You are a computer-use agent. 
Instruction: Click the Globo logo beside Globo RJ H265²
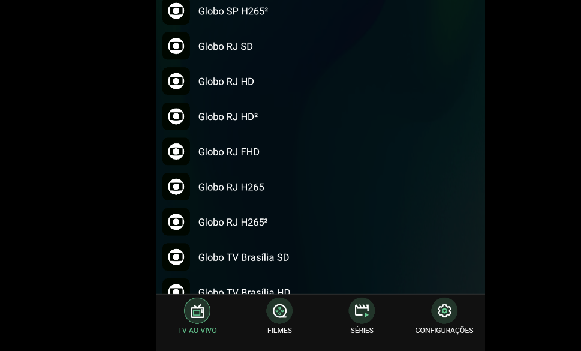[176, 222]
